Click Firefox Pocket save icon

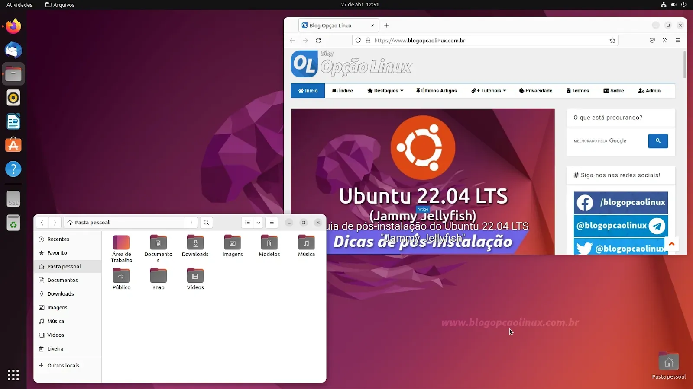[652, 41]
